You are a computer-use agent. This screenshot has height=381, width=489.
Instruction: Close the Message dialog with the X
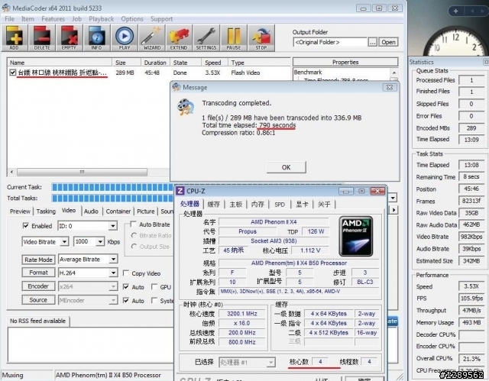(390, 88)
